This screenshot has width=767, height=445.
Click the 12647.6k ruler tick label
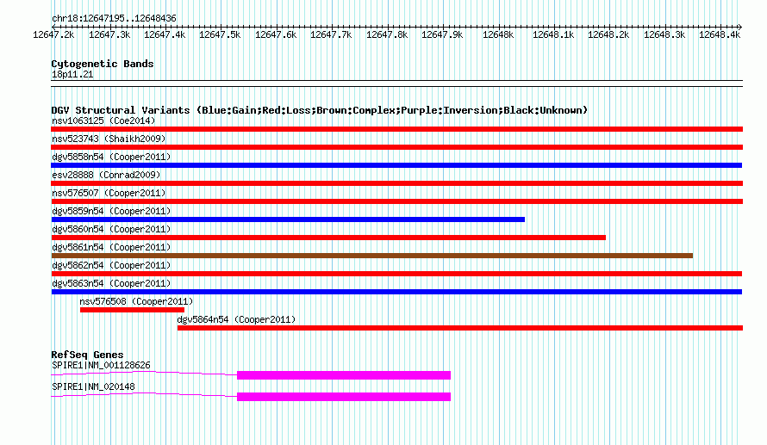(x=276, y=34)
